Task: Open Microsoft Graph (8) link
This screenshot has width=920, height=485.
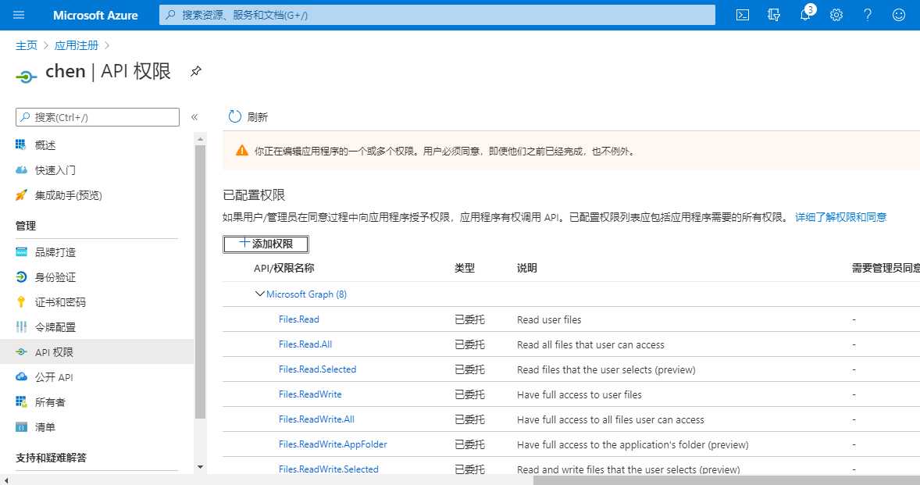Action: [306, 294]
